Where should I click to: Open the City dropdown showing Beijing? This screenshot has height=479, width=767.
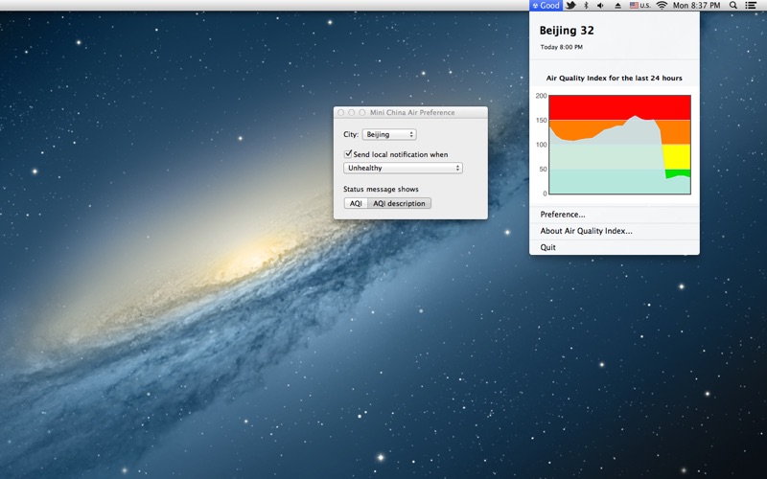click(x=388, y=135)
